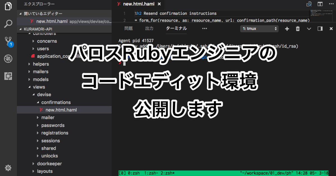Open the Extensions view in activity bar
Image resolution: width=336 pixels, height=176 pixels.
pos(8,76)
